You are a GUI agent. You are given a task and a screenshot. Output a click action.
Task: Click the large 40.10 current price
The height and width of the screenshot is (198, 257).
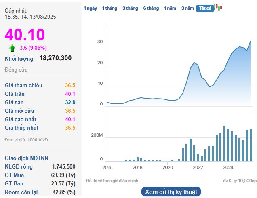(25, 35)
